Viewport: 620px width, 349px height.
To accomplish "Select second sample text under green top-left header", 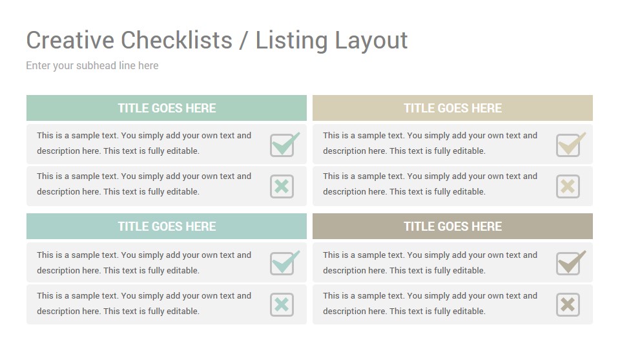I will click(x=144, y=184).
